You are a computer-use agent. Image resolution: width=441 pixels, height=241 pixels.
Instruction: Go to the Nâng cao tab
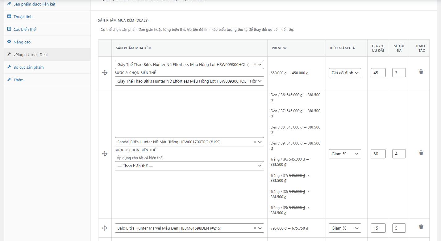click(22, 42)
